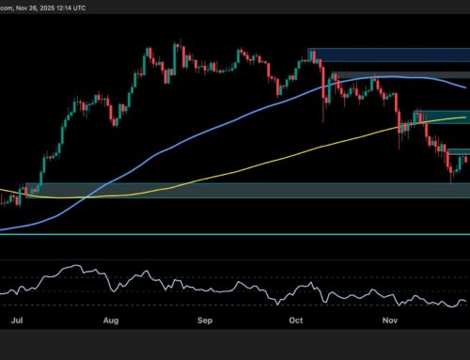Click the Oct label on time axis
Viewport: 470px width, 360px height.
[x=296, y=321]
